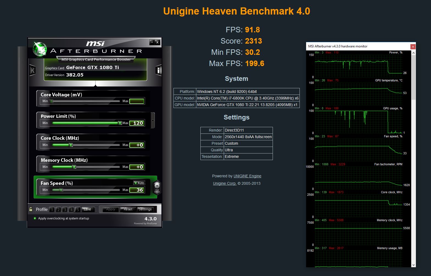Select profile slot 5
The image size is (431, 276).
(78, 210)
